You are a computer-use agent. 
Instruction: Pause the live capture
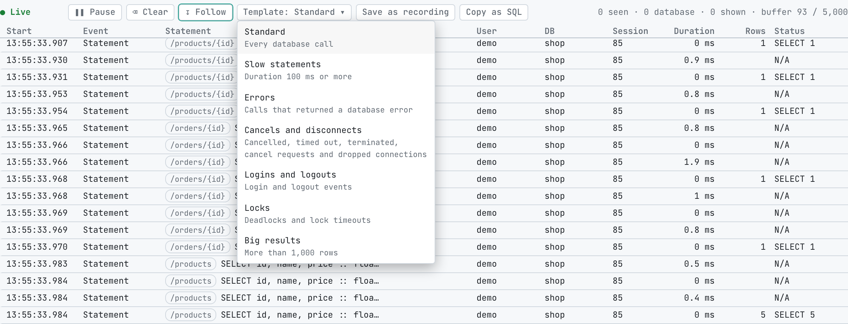(x=95, y=12)
